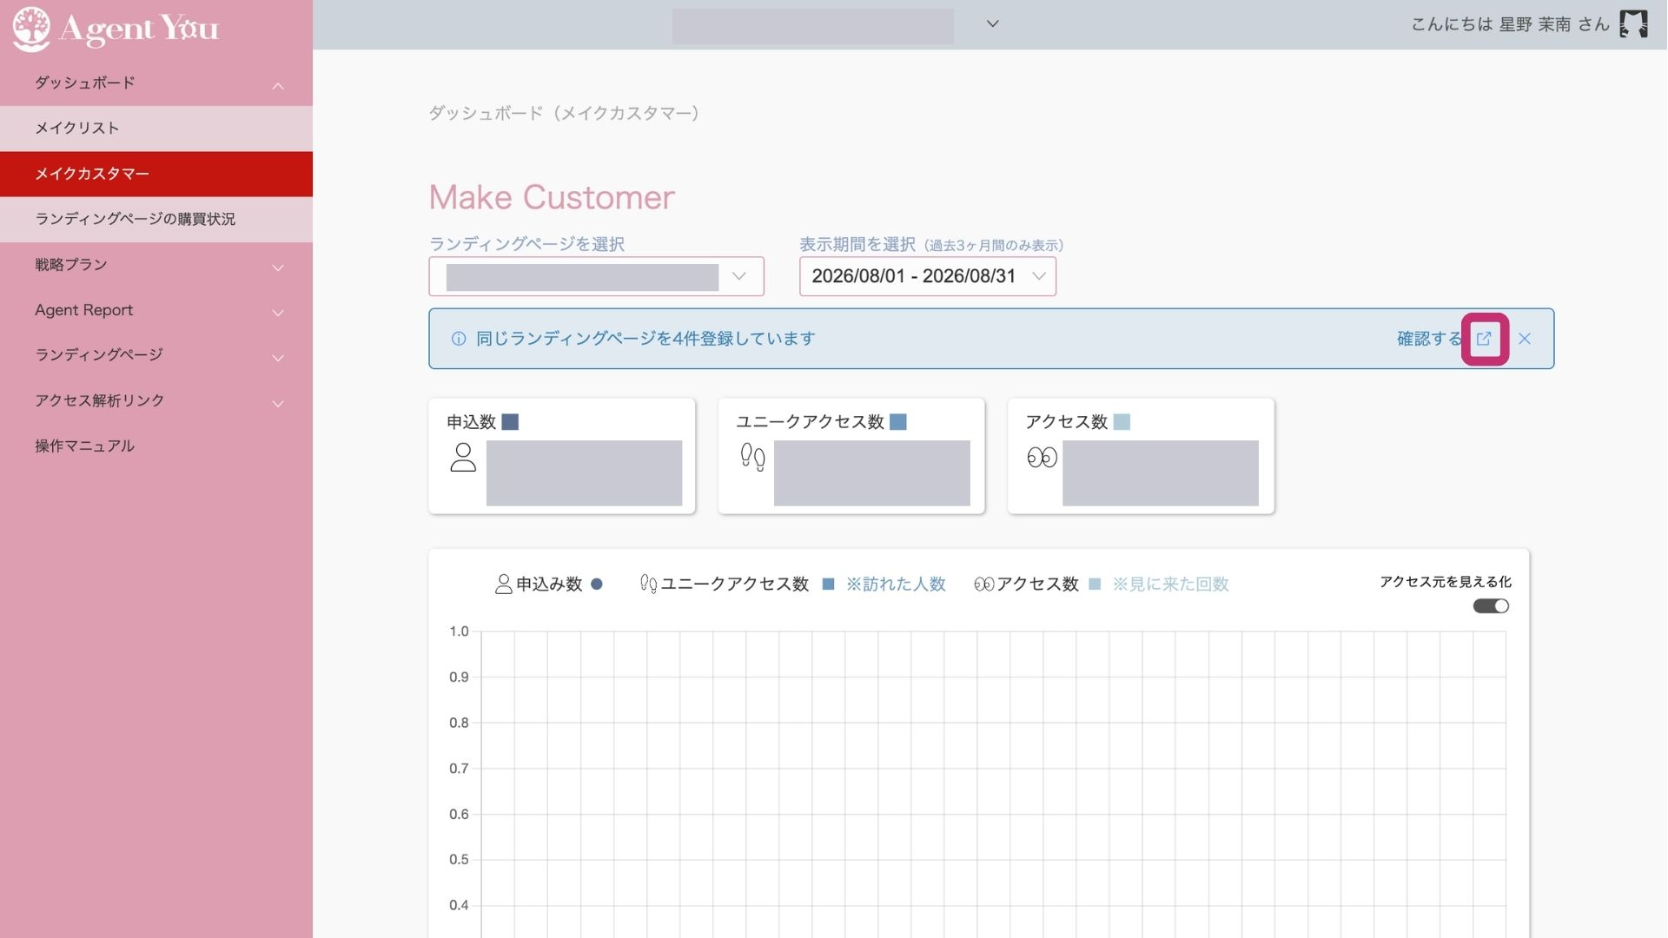
Task: Open the landing page selection dropdown
Action: [596, 276]
